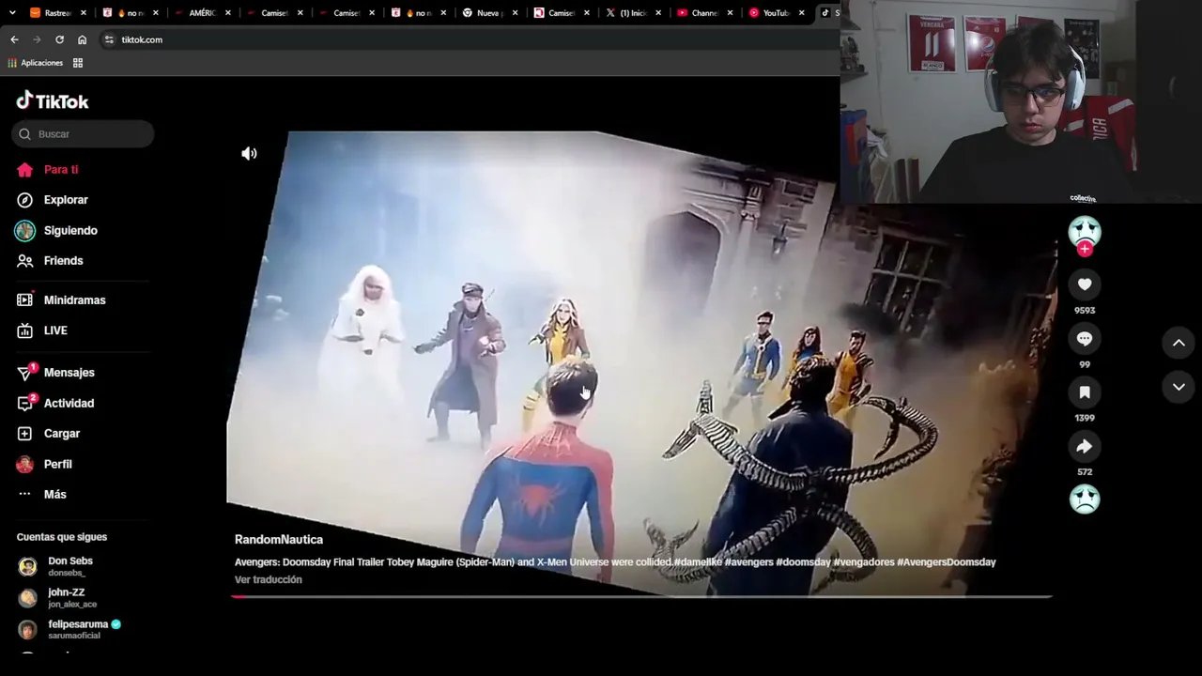Viewport: 1202px width, 676px height.
Task: Switch to the Nueva pestaña tab
Action: 489,13
